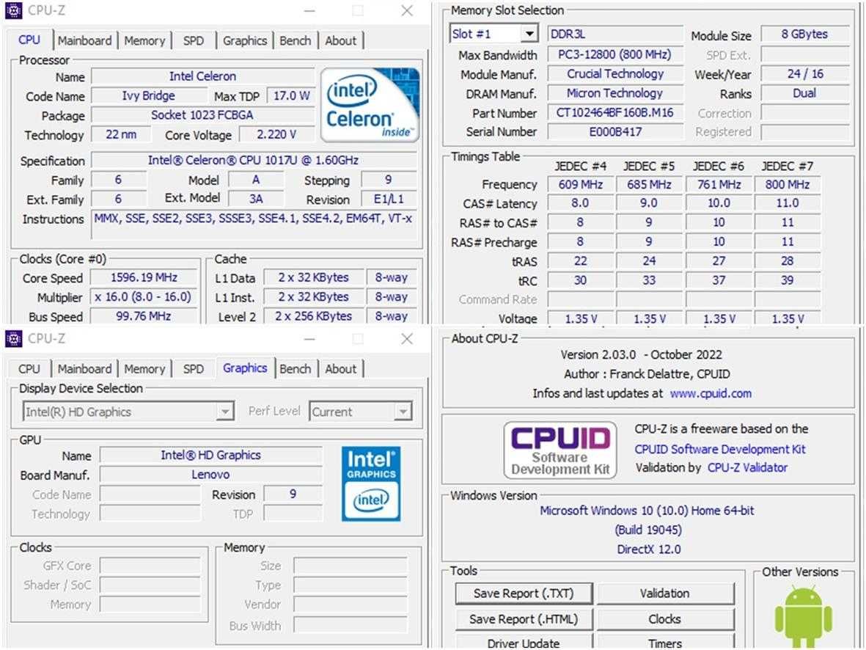Open the About tab in top CPU-Z window
Viewport: 866px width, 650px height.
[340, 41]
